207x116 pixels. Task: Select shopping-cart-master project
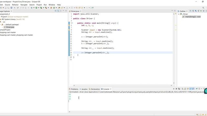coord(8,32)
